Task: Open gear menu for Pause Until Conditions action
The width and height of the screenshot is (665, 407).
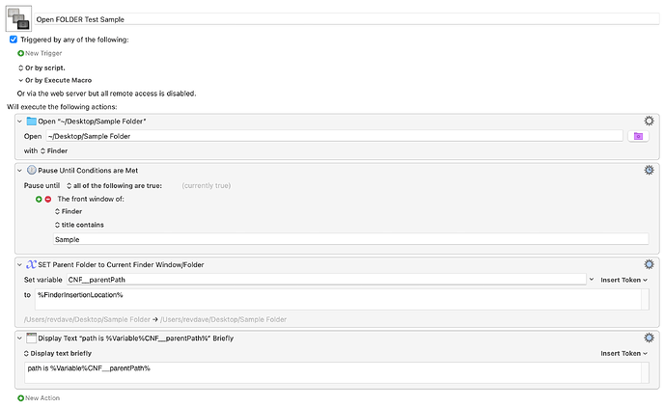Action: 649,170
